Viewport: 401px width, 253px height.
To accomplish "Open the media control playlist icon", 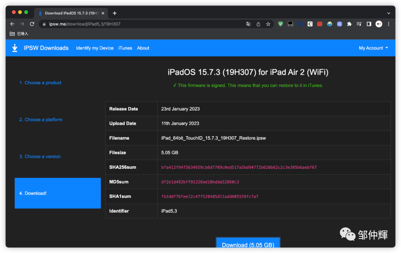I will [x=359, y=24].
